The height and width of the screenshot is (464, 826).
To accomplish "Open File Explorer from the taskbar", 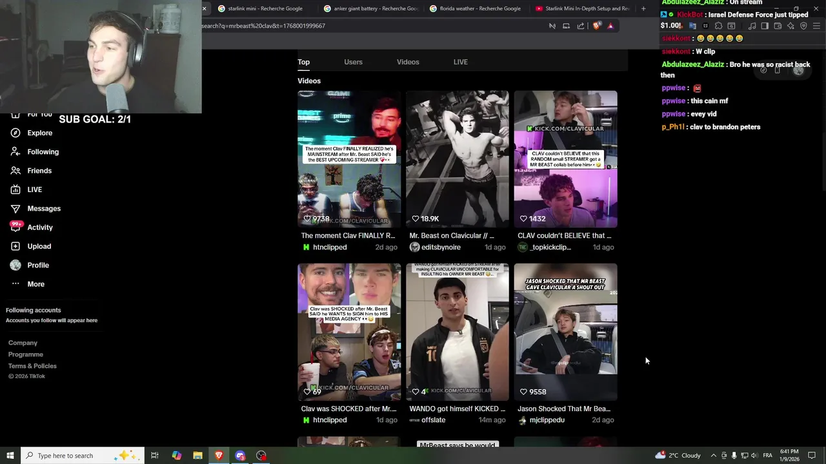I will 197,456.
